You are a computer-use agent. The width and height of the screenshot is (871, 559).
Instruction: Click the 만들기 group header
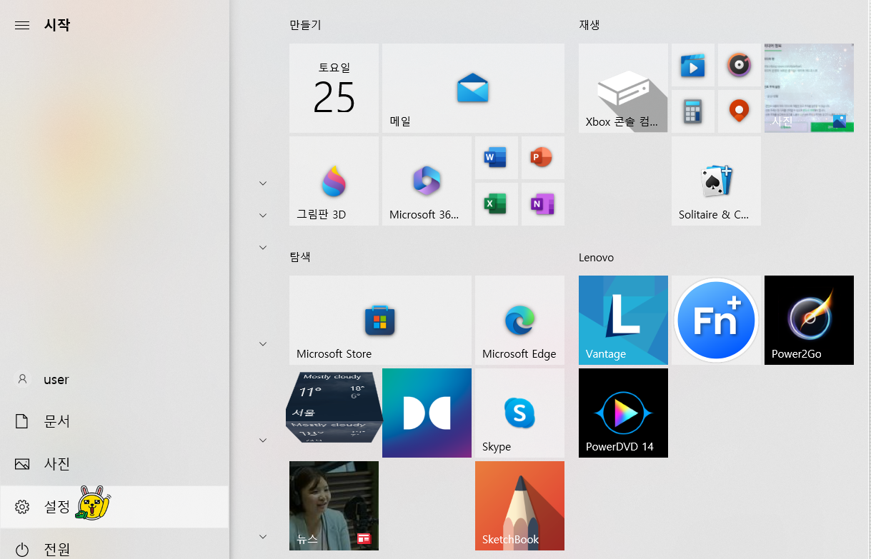point(305,25)
